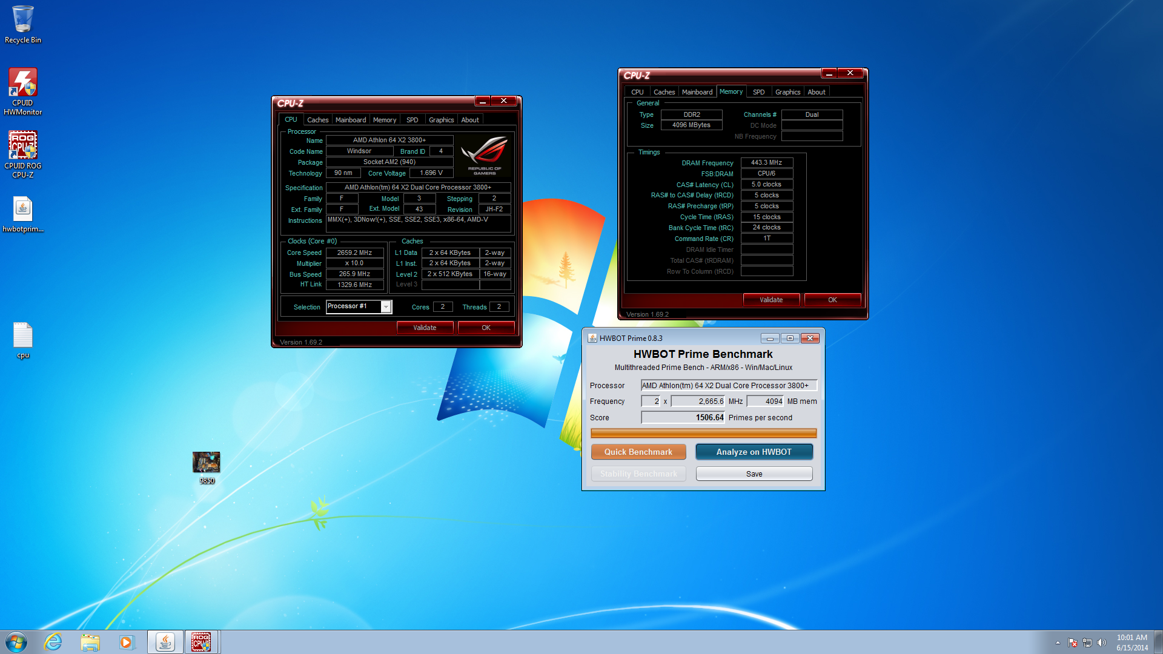The height and width of the screenshot is (654, 1163).
Task: Start the Quick Benchmark
Action: [638, 452]
